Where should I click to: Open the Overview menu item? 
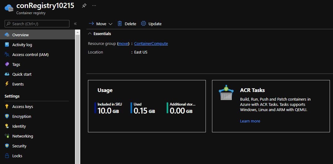[x=20, y=35]
